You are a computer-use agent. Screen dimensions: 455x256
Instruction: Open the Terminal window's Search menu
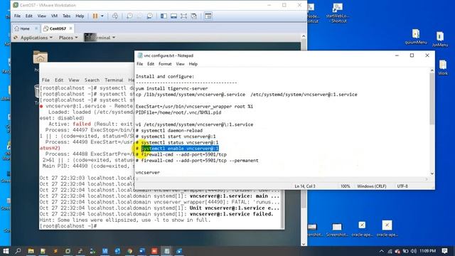(x=92, y=80)
